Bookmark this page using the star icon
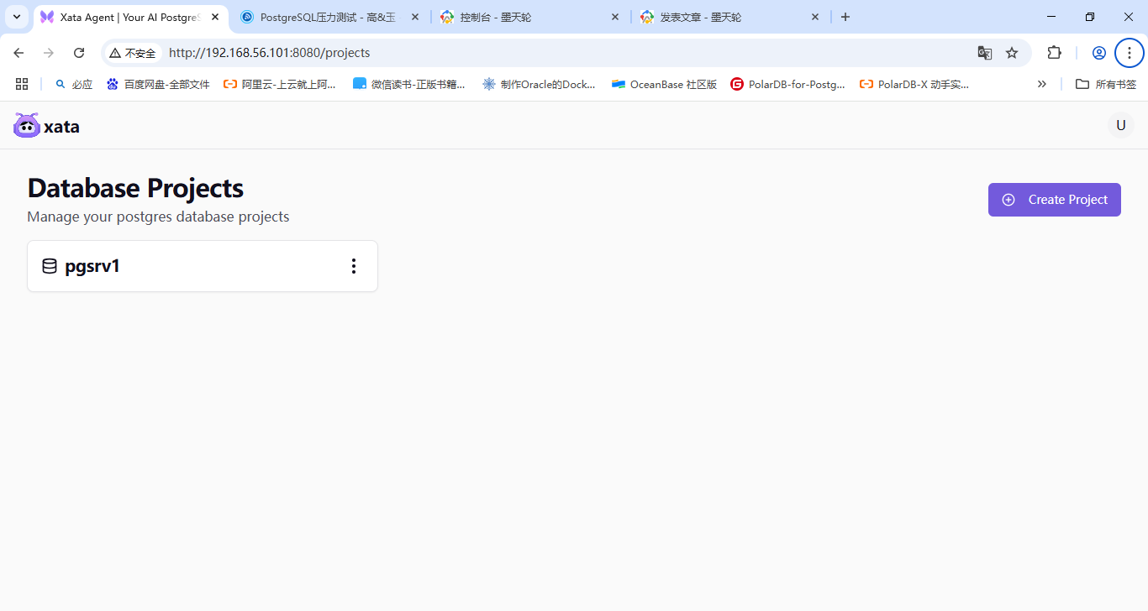Viewport: 1148px width, 611px height. pos(1011,52)
